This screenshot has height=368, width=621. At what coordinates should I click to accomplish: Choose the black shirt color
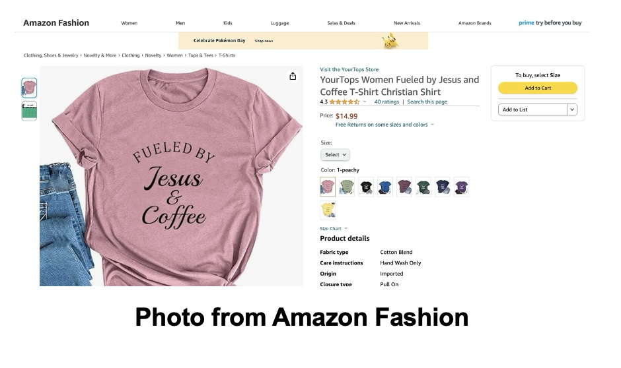point(366,187)
